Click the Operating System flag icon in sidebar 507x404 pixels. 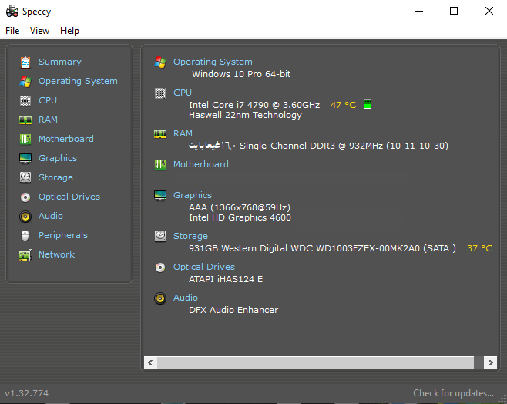25,82
